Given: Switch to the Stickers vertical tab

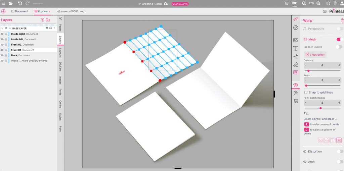Looking at the screenshot, I should pos(60,66).
